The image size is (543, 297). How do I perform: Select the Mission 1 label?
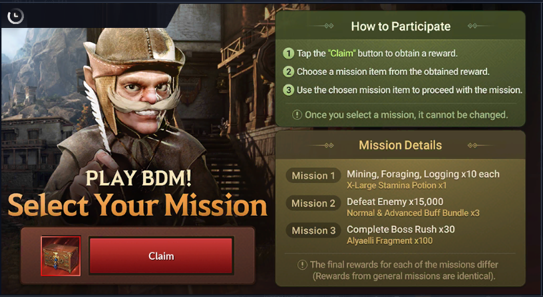coord(313,176)
